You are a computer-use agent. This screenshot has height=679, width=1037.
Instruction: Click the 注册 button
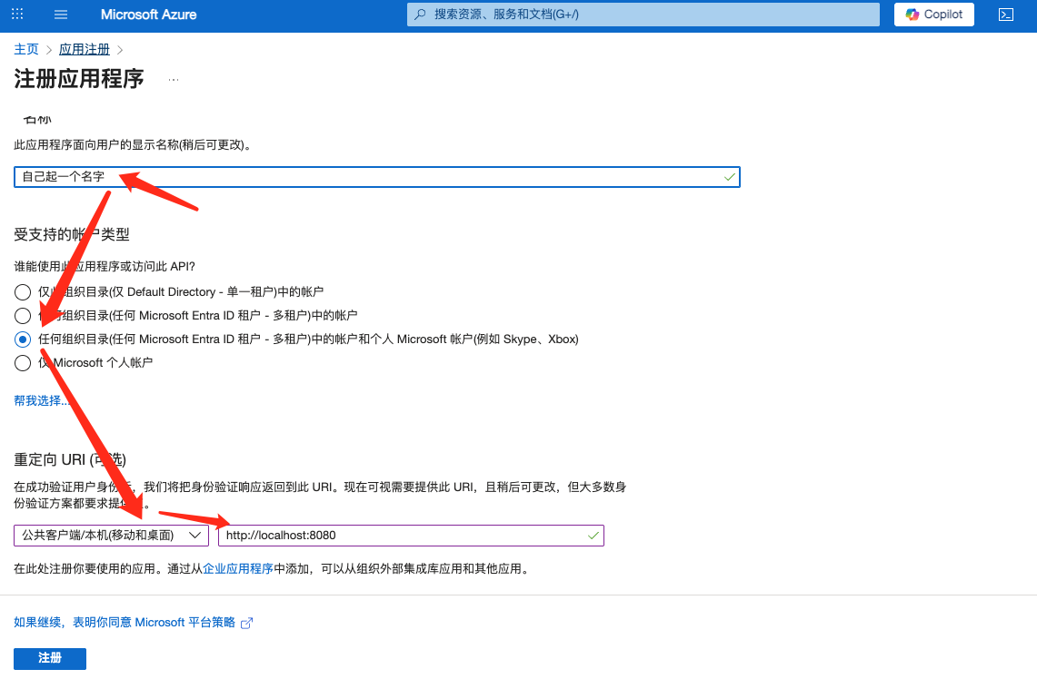50,658
